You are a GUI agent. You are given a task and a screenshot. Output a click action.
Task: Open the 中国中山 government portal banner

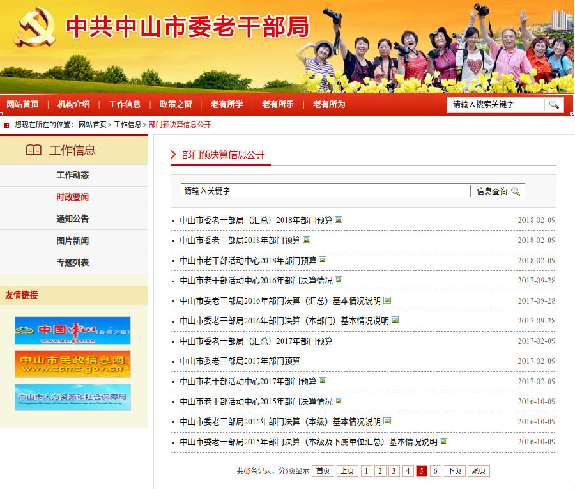coord(72,330)
